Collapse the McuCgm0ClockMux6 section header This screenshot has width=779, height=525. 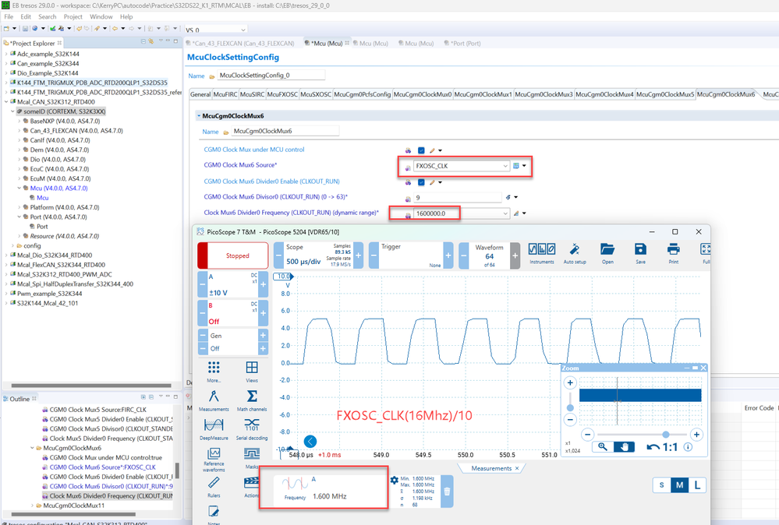coord(199,115)
